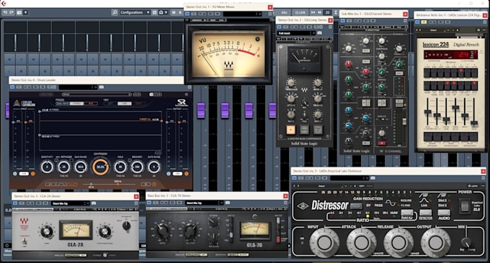Open the preset field in Distressor window header
The height and width of the screenshot is (263, 490).
(349, 178)
